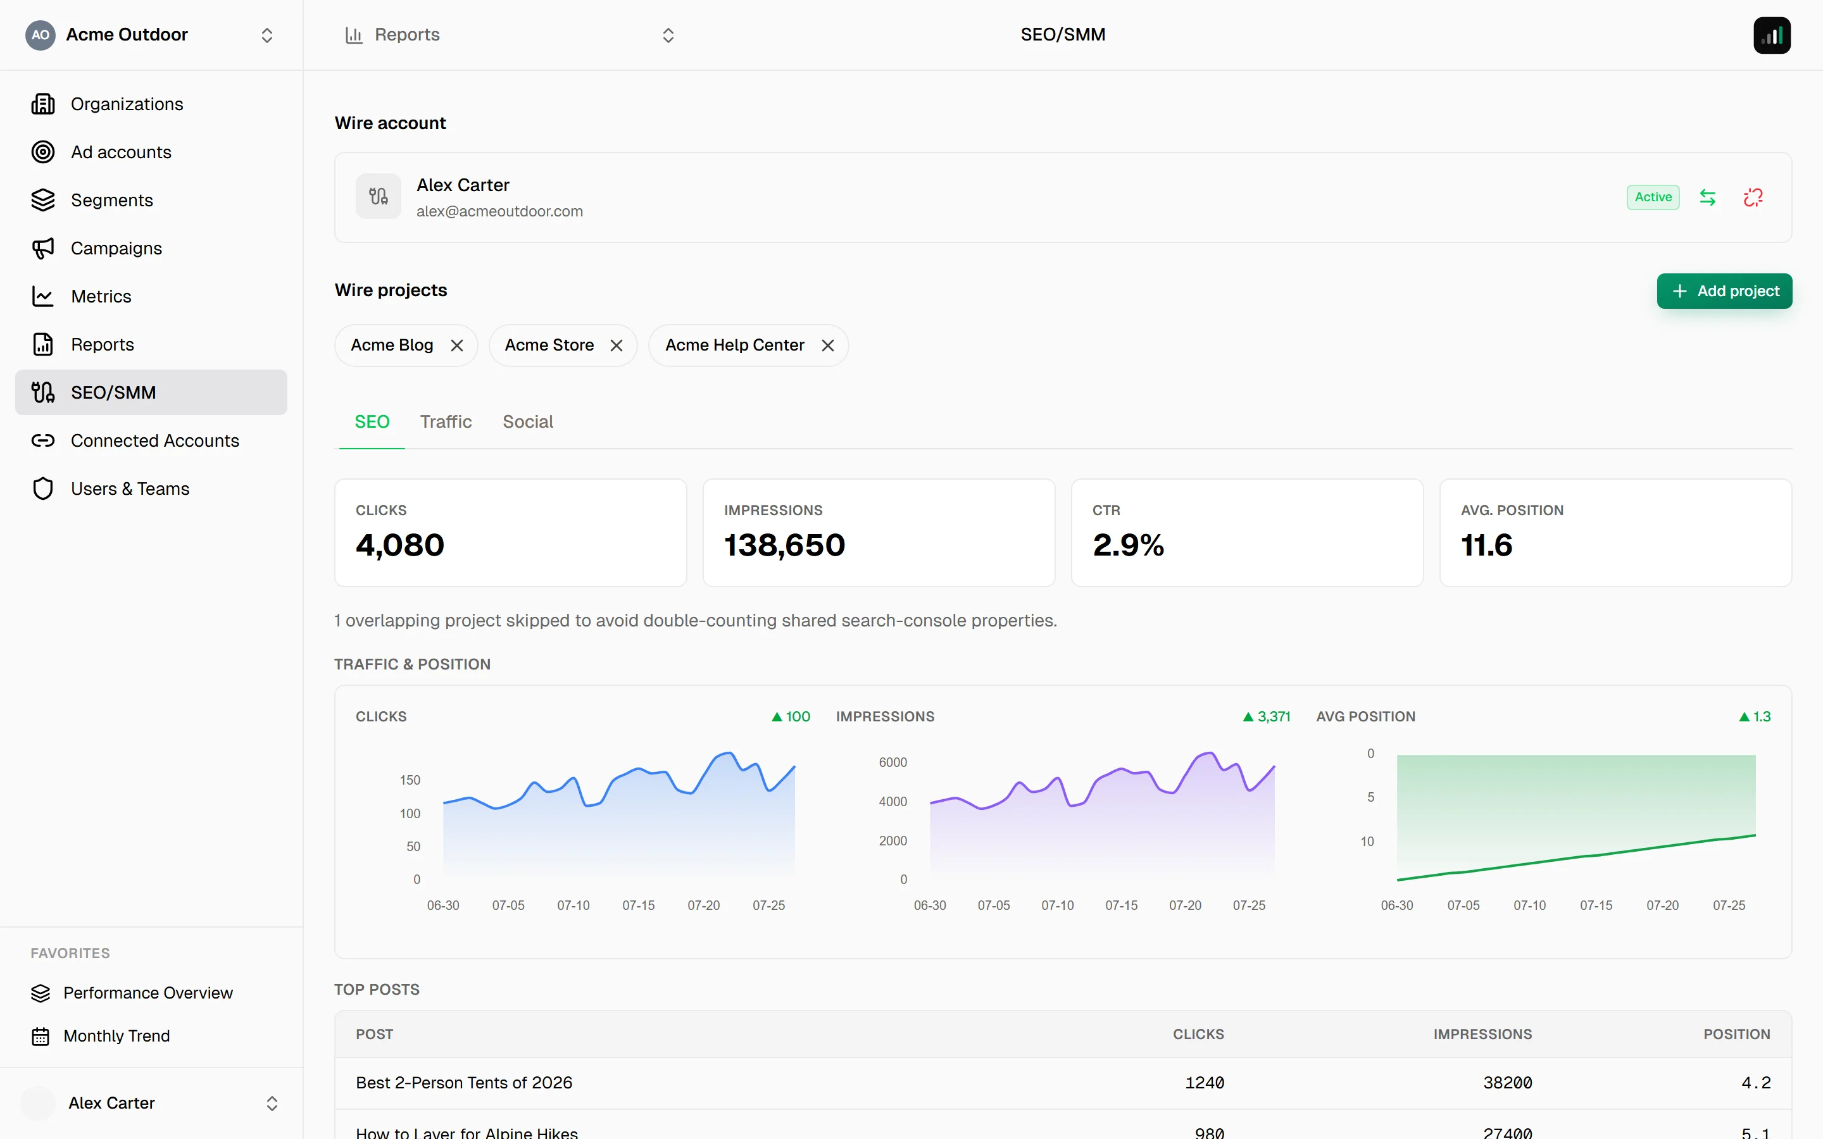Click the dark analytics icon in top-right corner
The image size is (1823, 1139).
tap(1772, 35)
